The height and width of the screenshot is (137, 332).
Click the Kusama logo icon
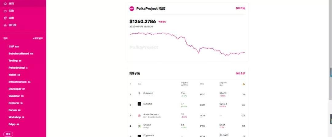click(x=139, y=104)
